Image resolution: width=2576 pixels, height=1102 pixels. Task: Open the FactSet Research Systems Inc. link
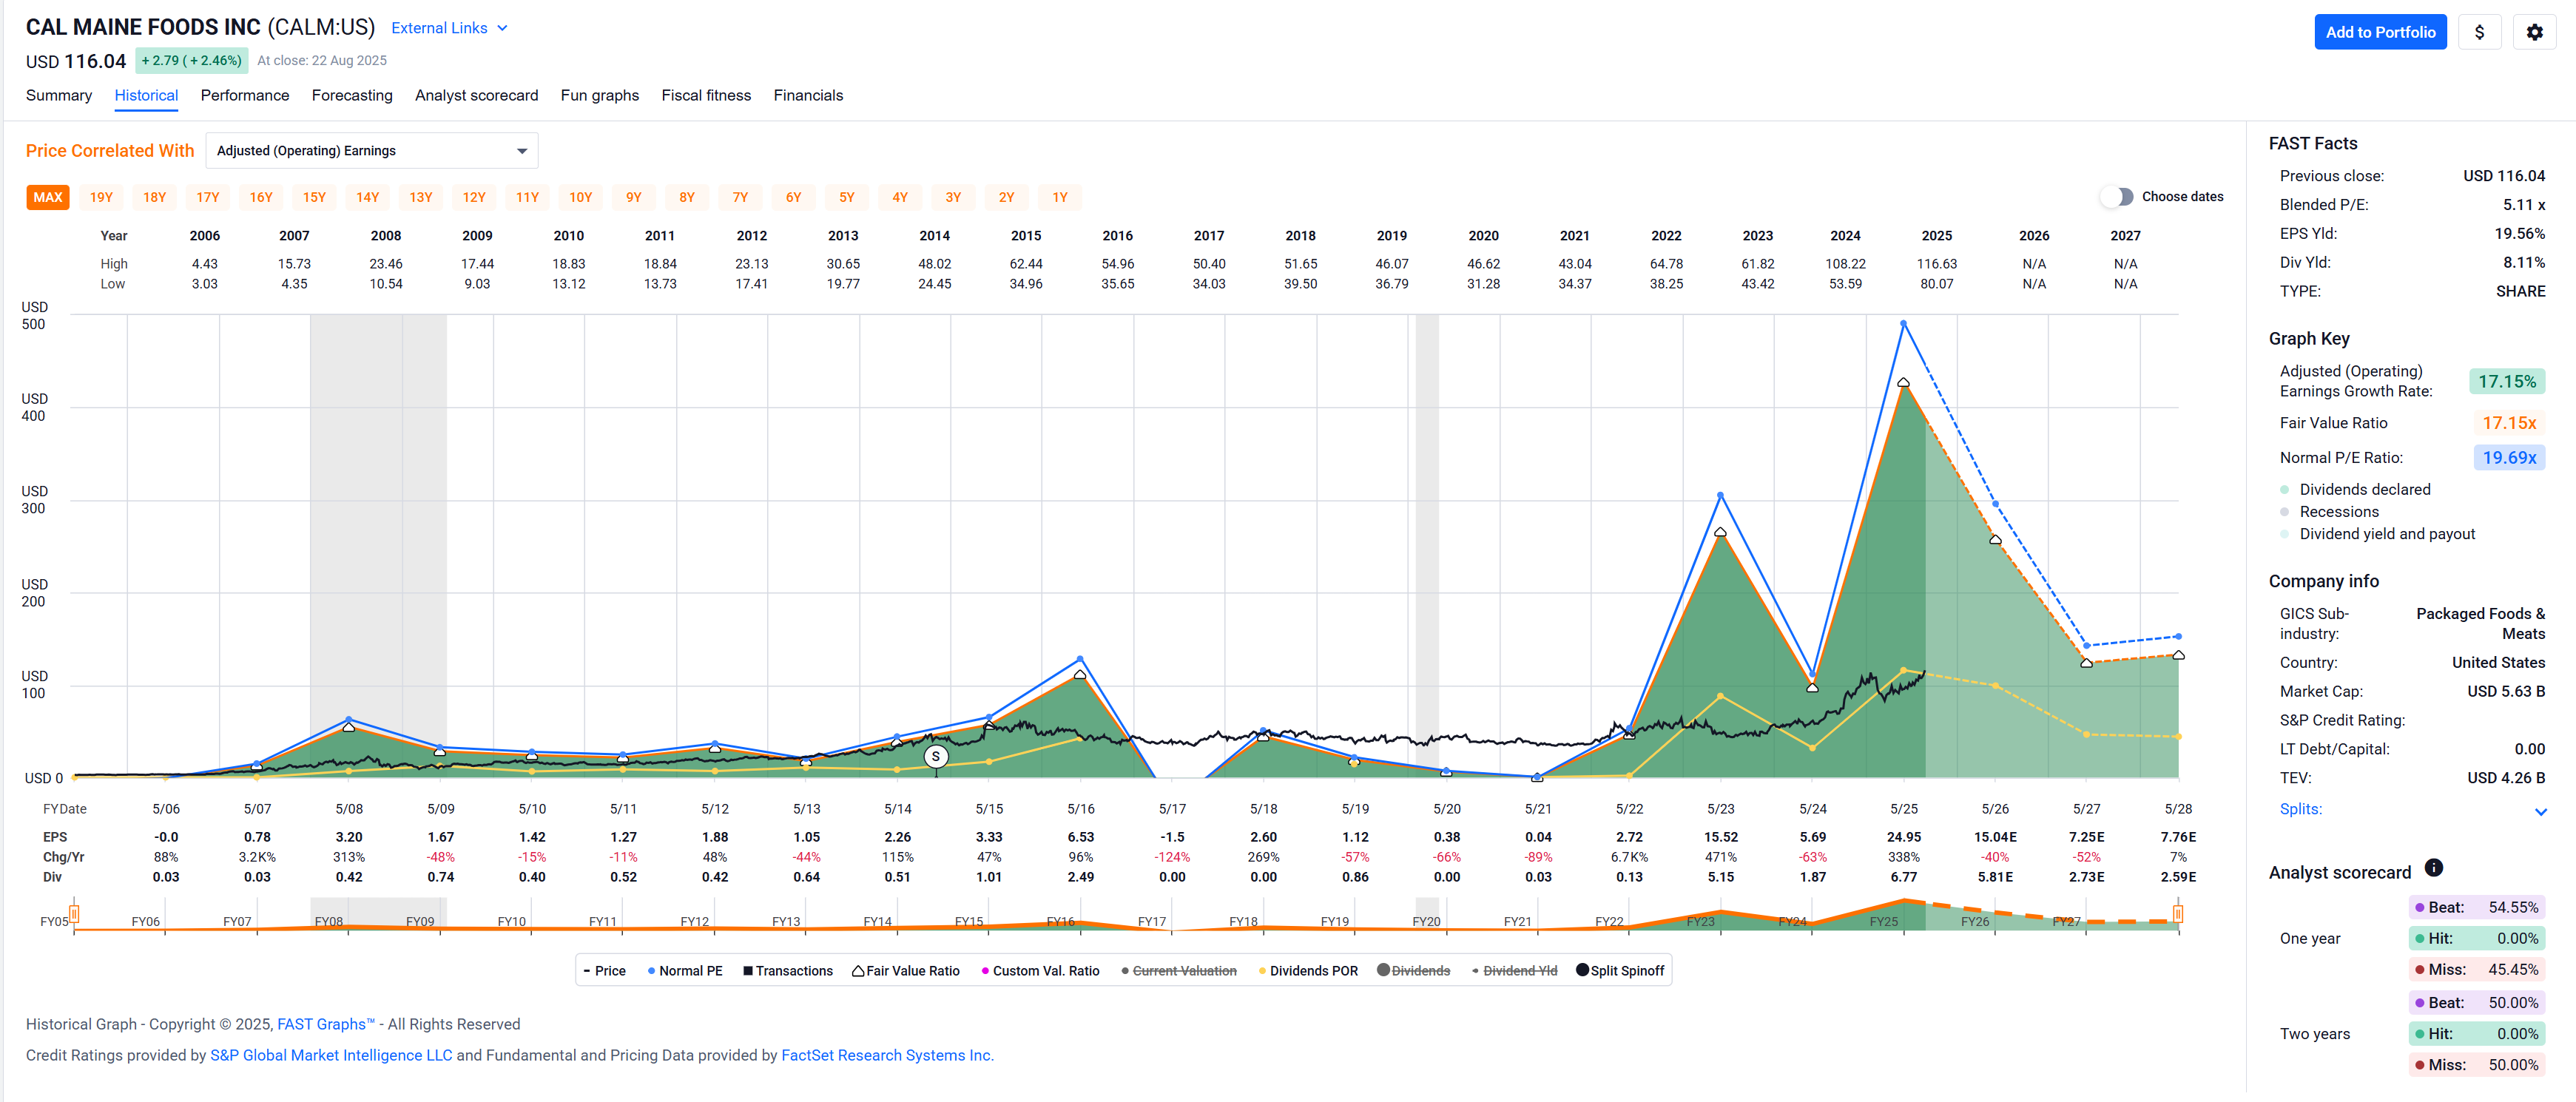(886, 1055)
